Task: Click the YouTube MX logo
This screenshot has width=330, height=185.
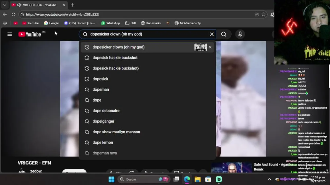Action: [32, 34]
